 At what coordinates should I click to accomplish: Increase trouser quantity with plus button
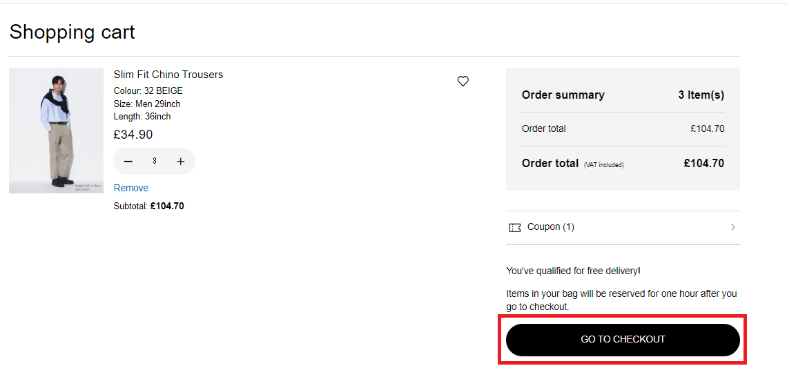(x=181, y=162)
